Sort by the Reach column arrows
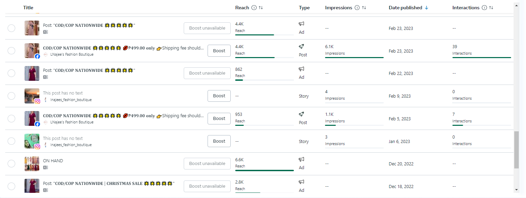The height and width of the screenshot is (198, 526). (261, 8)
